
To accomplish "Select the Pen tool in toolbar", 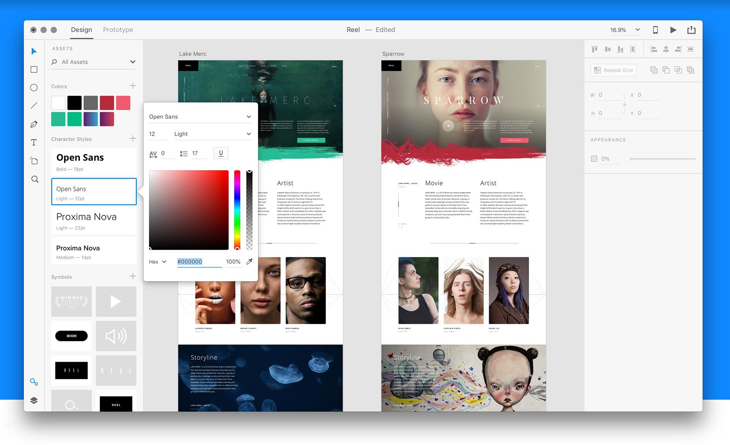I will [x=34, y=124].
